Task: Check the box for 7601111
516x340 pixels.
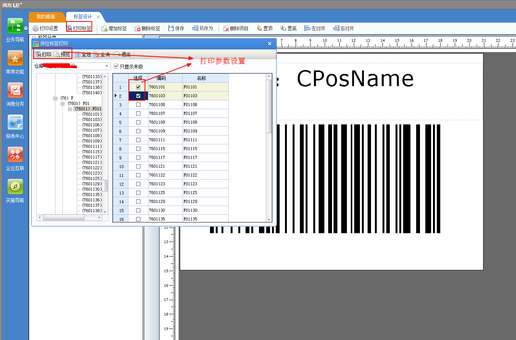Action: (138, 140)
